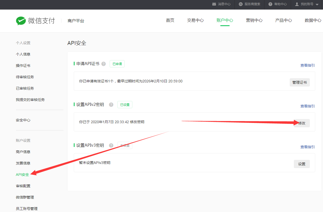Open 商户信息 in sidebar
The height and width of the screenshot is (212, 323).
click(23, 152)
